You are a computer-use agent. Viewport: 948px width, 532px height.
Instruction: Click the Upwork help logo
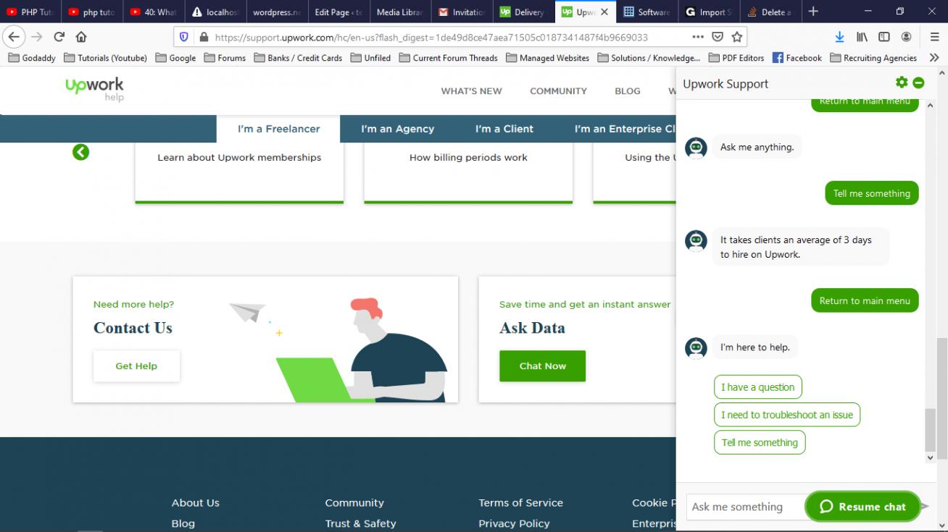point(94,89)
